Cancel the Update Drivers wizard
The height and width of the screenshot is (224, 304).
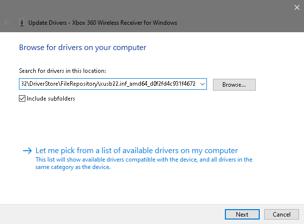[282, 215]
